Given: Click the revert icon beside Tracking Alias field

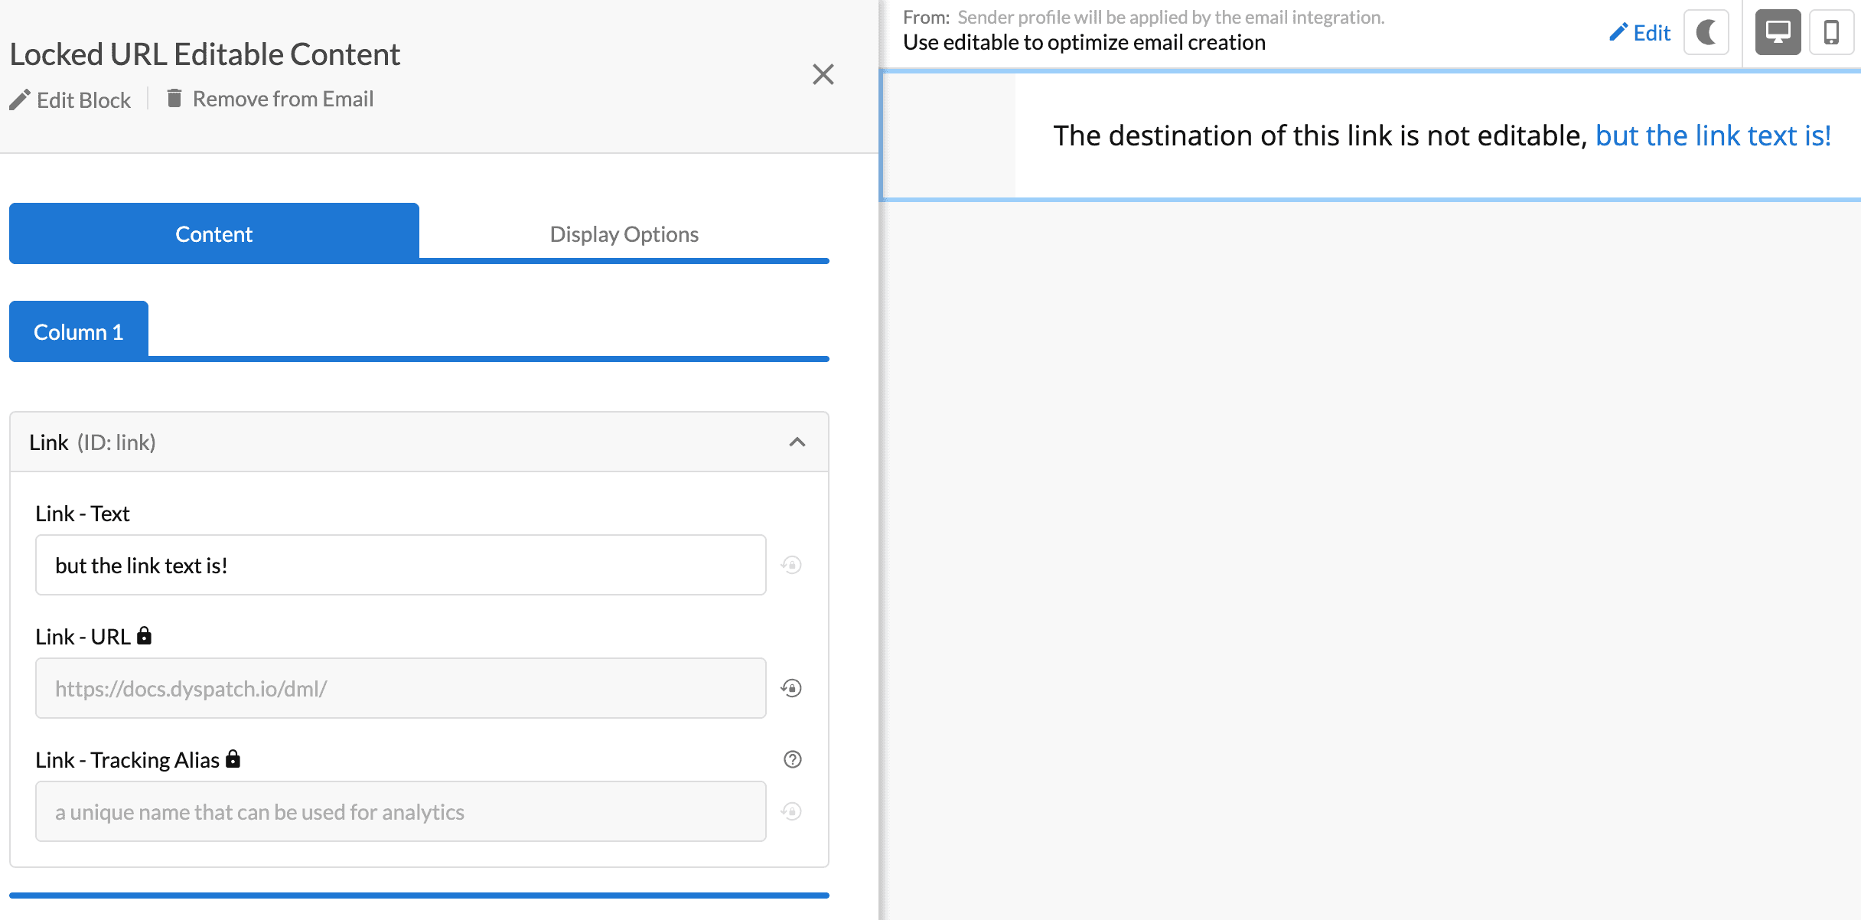Looking at the screenshot, I should tap(791, 811).
